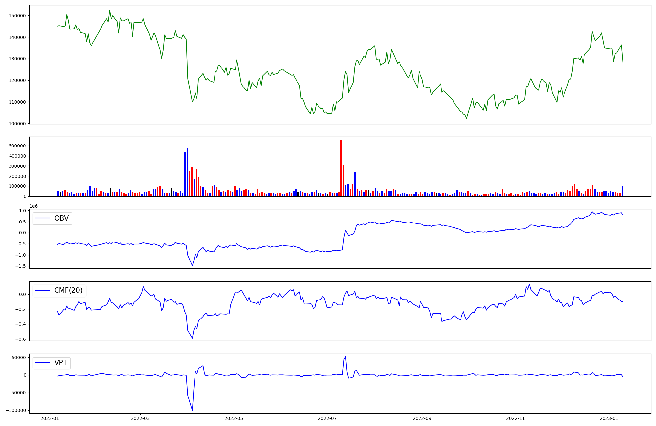
Task: Click the 2022-09 x-axis date label
Action: pos(422,418)
